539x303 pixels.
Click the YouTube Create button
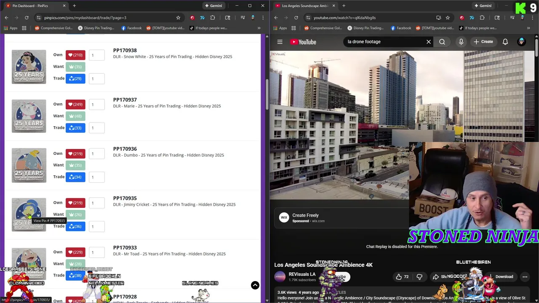483,42
